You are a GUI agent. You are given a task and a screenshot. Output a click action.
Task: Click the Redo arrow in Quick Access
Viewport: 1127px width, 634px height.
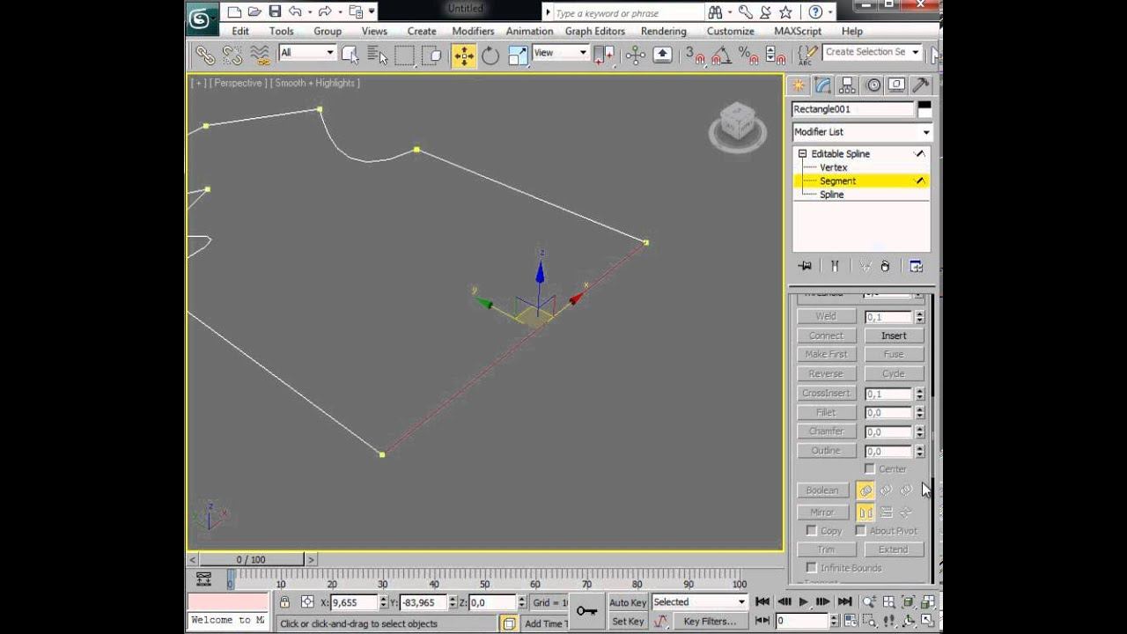tap(325, 11)
